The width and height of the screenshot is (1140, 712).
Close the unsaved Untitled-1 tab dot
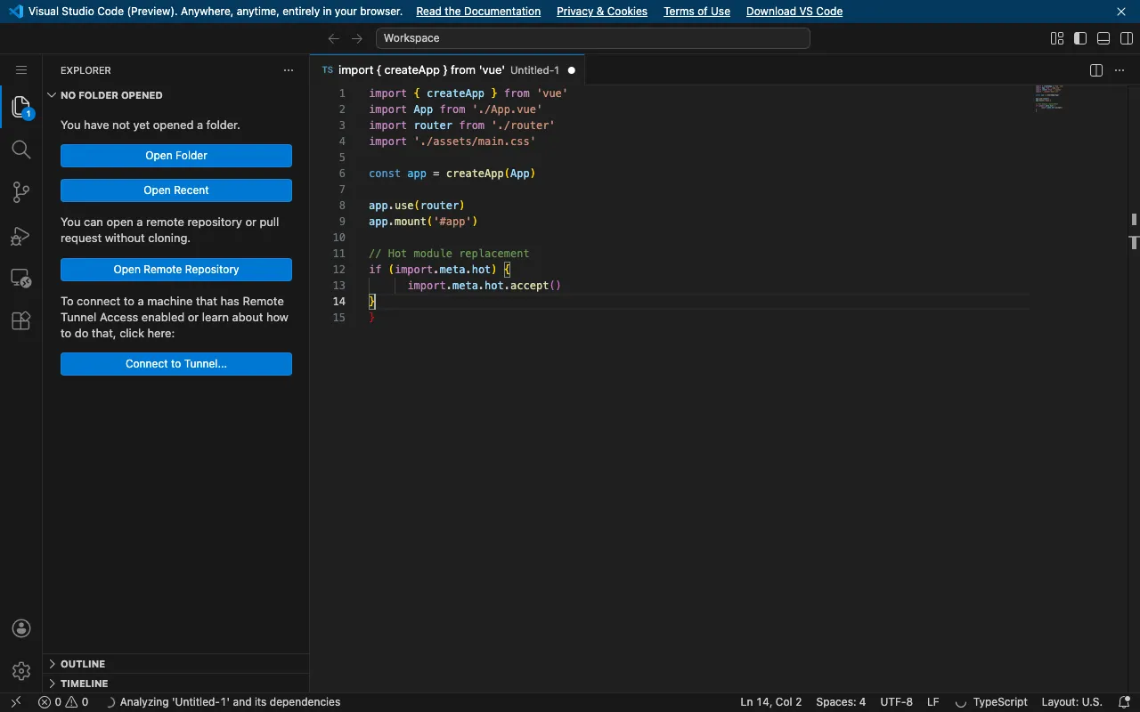[572, 70]
